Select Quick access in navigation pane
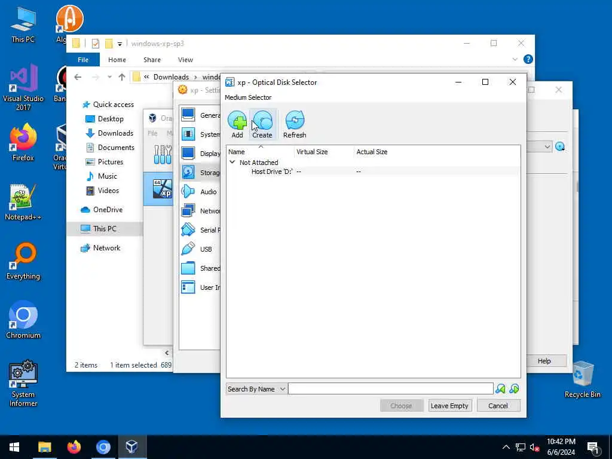The height and width of the screenshot is (459, 612). point(108,105)
